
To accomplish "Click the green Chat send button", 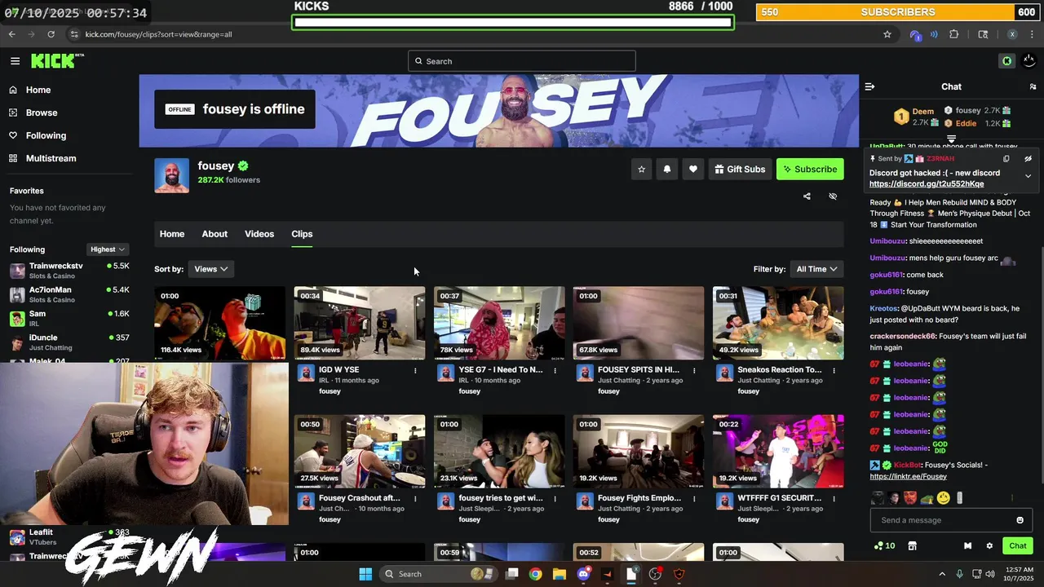I will [1018, 545].
